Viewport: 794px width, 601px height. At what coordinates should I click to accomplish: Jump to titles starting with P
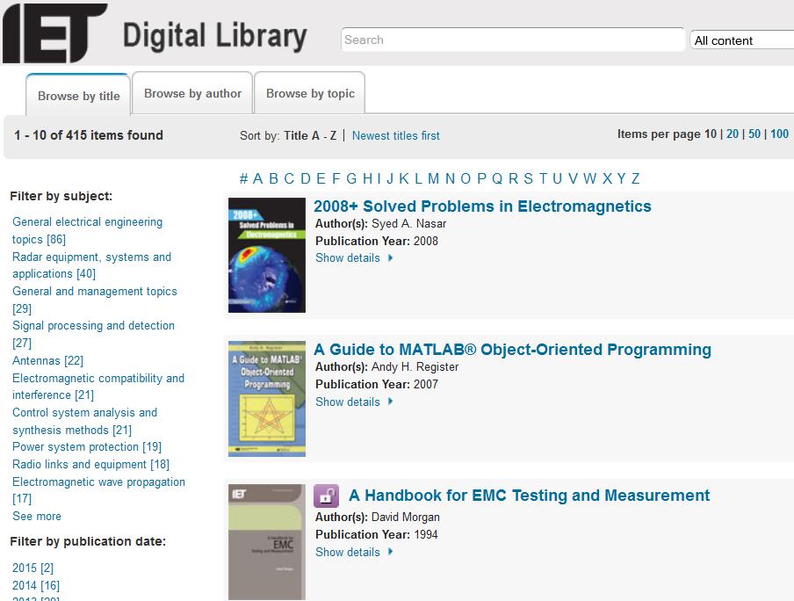pos(481,178)
